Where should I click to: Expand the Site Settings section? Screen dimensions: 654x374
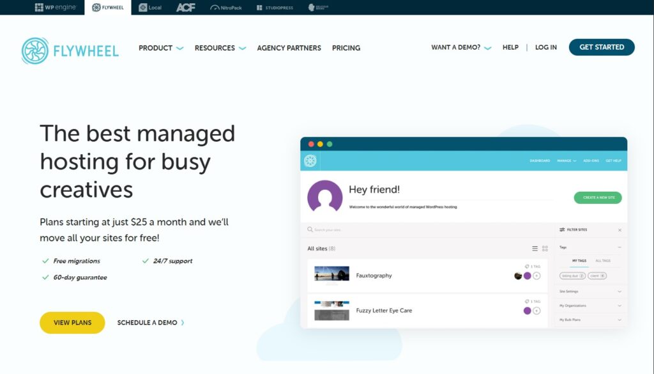tap(589, 292)
